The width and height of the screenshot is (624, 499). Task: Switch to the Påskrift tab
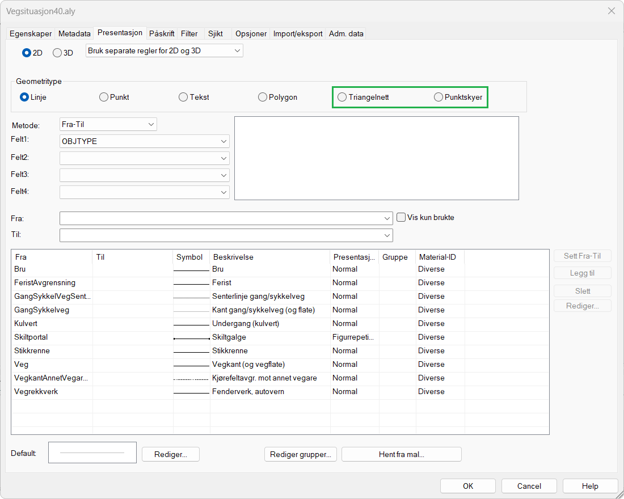click(x=162, y=33)
